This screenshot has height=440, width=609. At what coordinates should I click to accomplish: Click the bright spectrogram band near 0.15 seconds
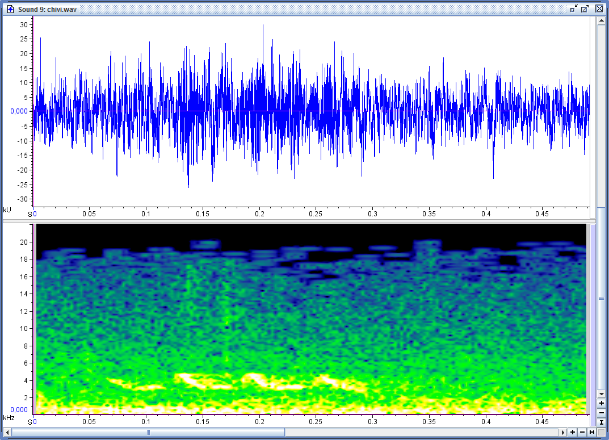(x=193, y=379)
